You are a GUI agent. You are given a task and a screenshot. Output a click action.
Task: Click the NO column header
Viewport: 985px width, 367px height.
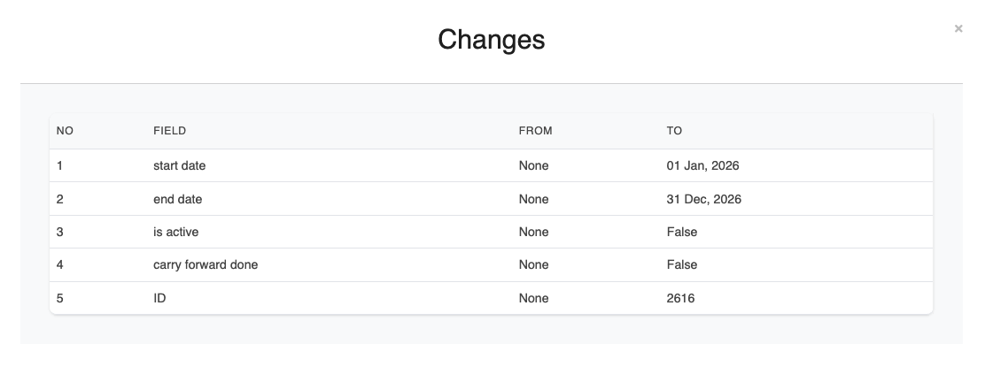65,131
